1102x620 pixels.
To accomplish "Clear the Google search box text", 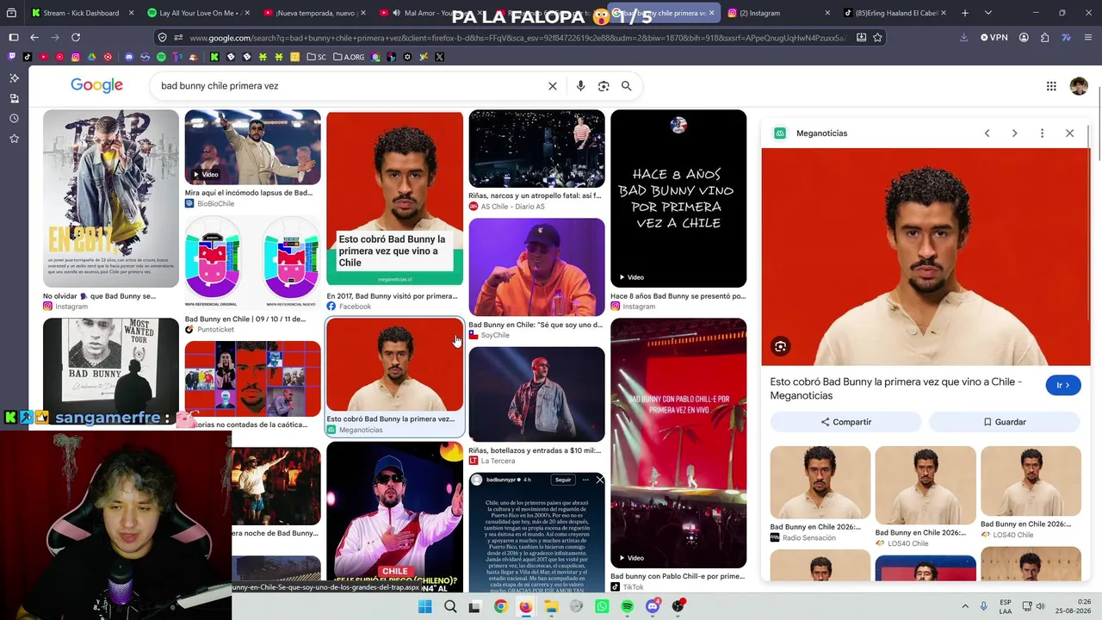I will pos(553,86).
